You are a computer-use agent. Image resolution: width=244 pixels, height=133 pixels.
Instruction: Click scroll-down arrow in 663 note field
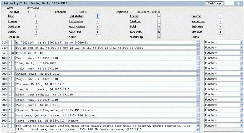click(x=197, y=129)
